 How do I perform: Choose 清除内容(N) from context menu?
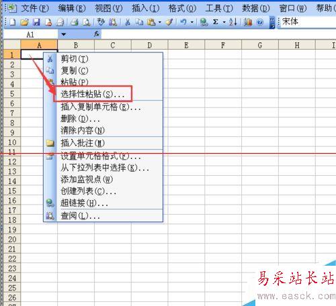click(x=103, y=130)
